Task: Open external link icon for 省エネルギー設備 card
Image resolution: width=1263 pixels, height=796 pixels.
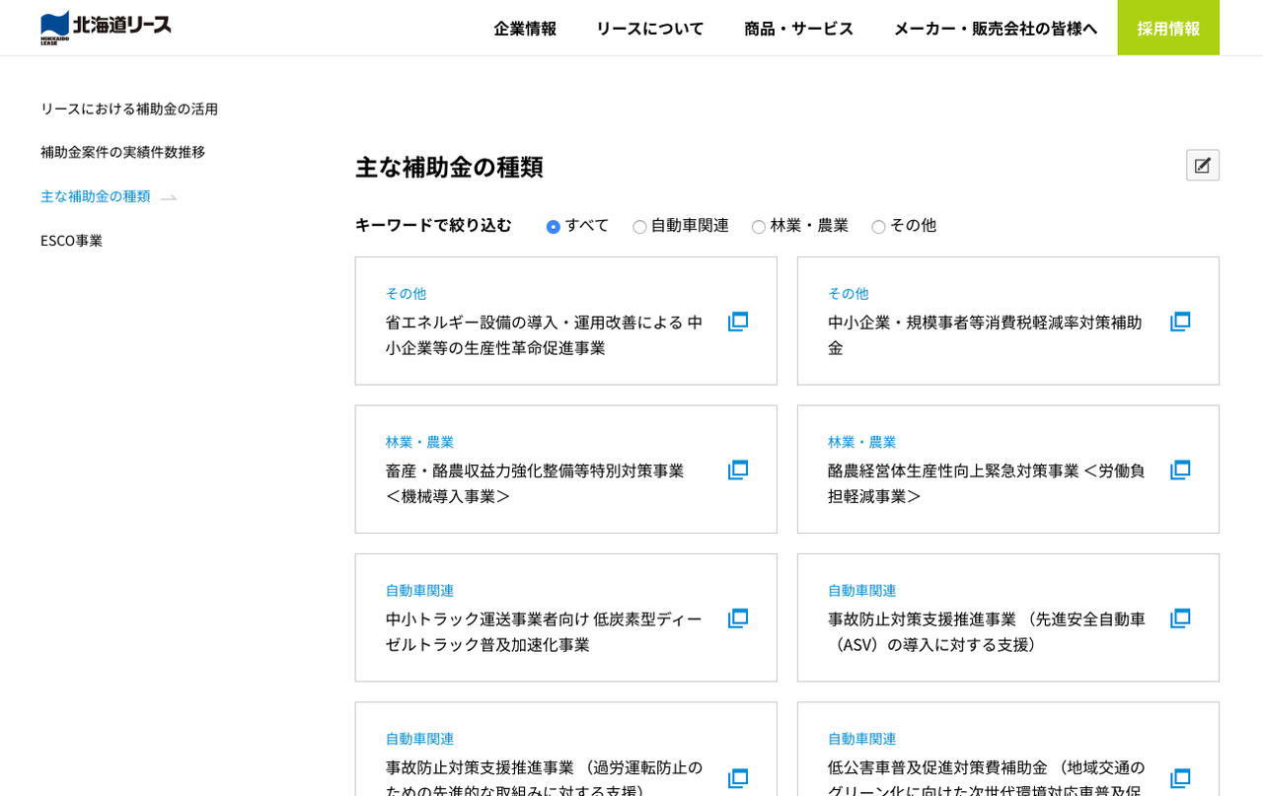Action: 738,322
